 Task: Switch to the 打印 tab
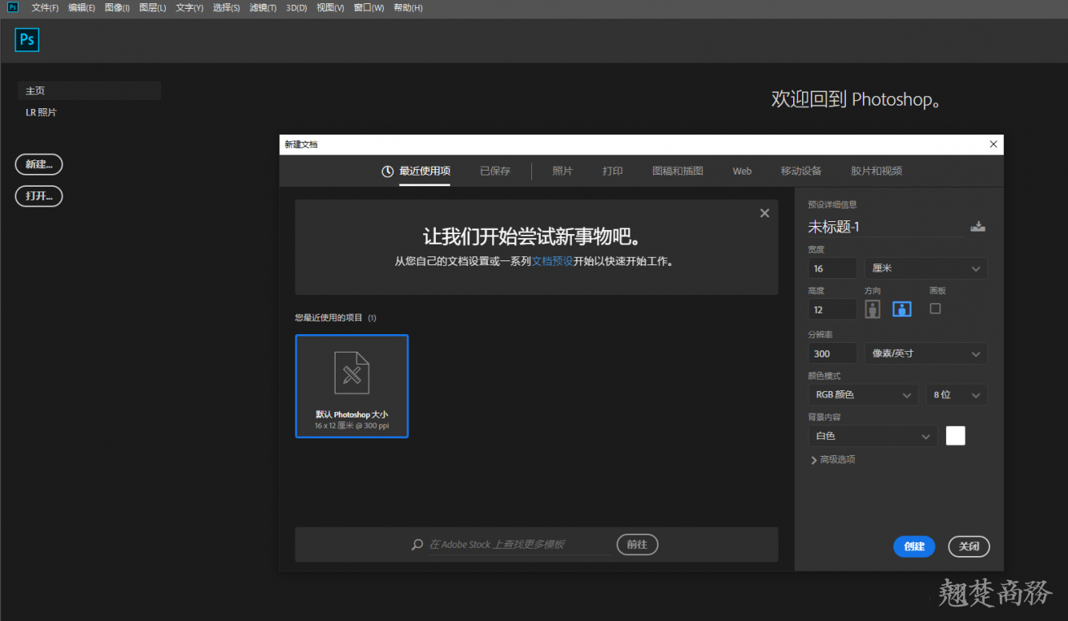pyautogui.click(x=613, y=171)
